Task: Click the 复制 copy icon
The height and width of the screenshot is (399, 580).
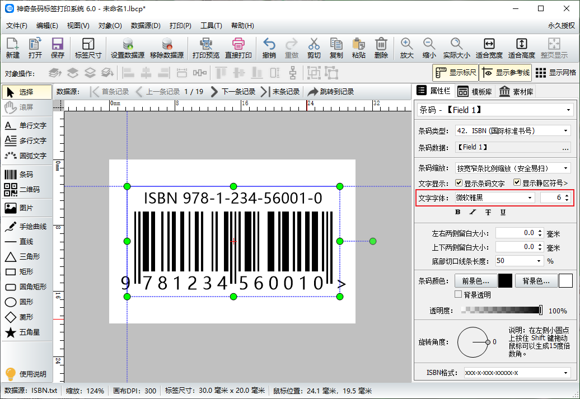Action: 336,48
